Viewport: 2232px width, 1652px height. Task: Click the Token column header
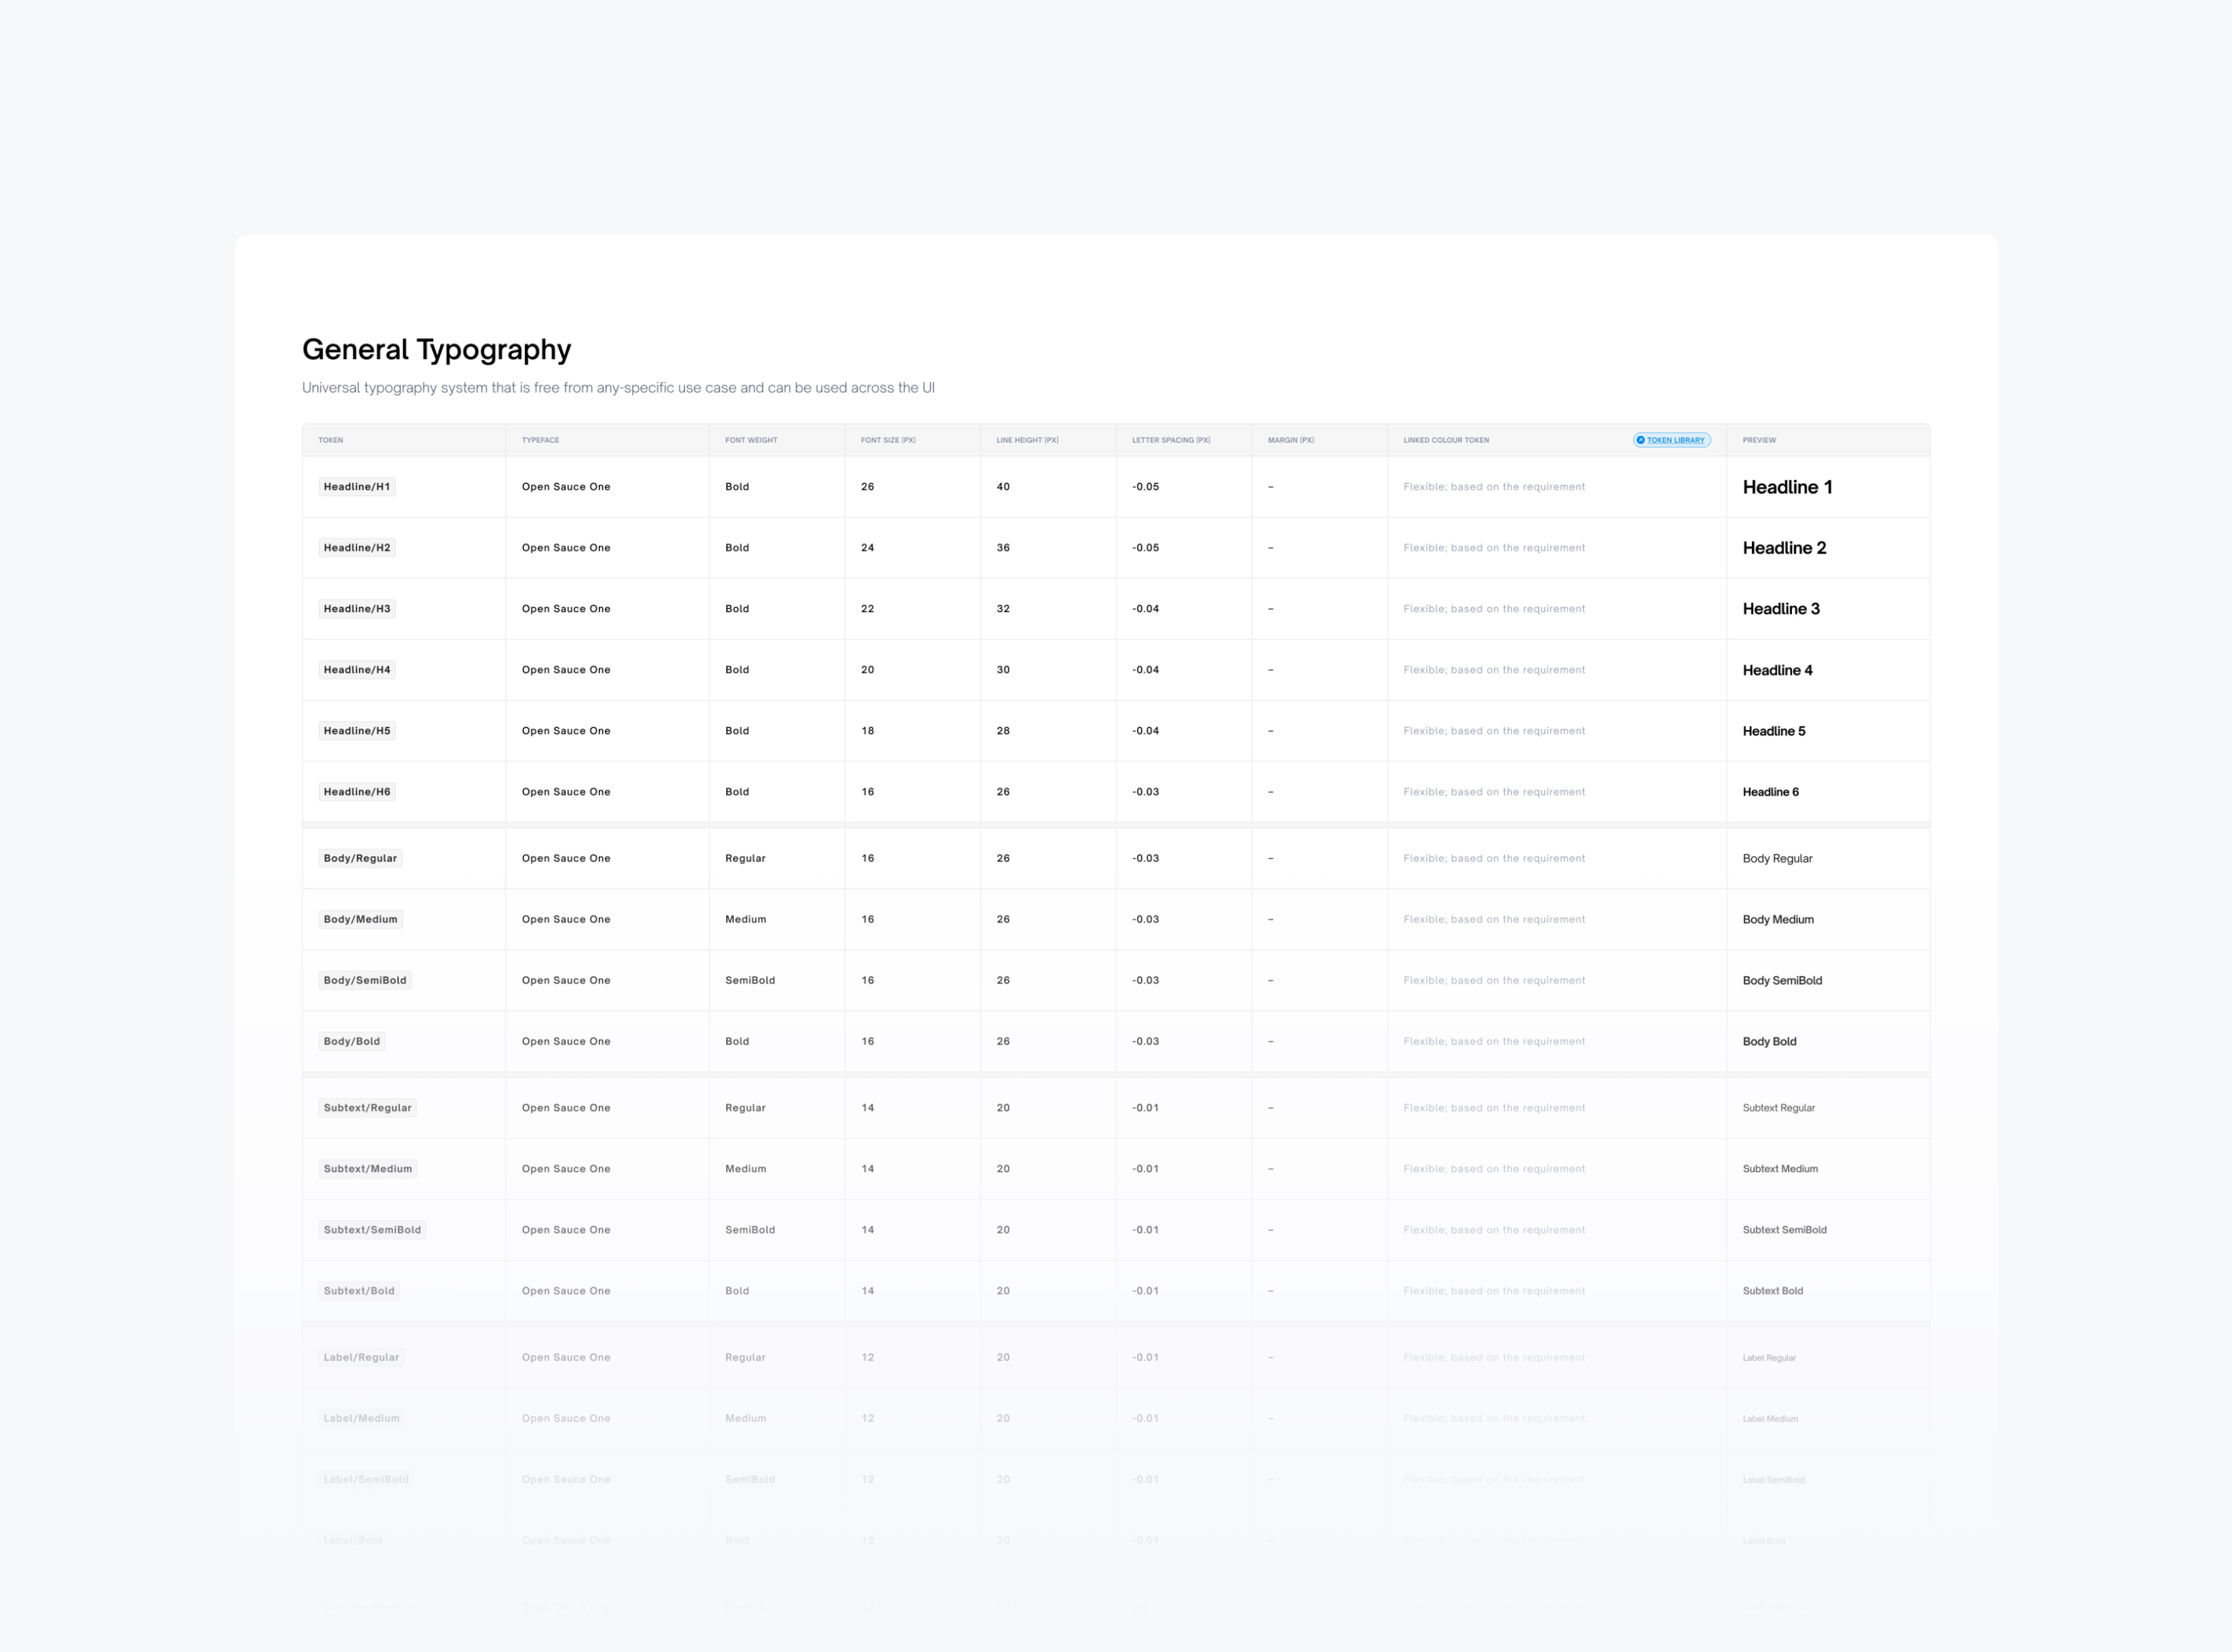[330, 440]
